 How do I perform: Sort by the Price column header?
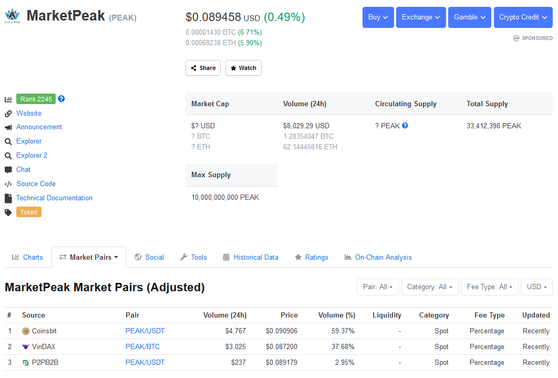click(x=289, y=315)
